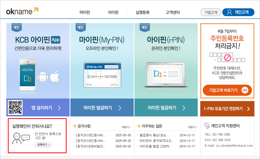The height and width of the screenshot is (159, 260).
Task: Click the 자주하는 질문 orange bullet icon
Action: tap(139, 126)
